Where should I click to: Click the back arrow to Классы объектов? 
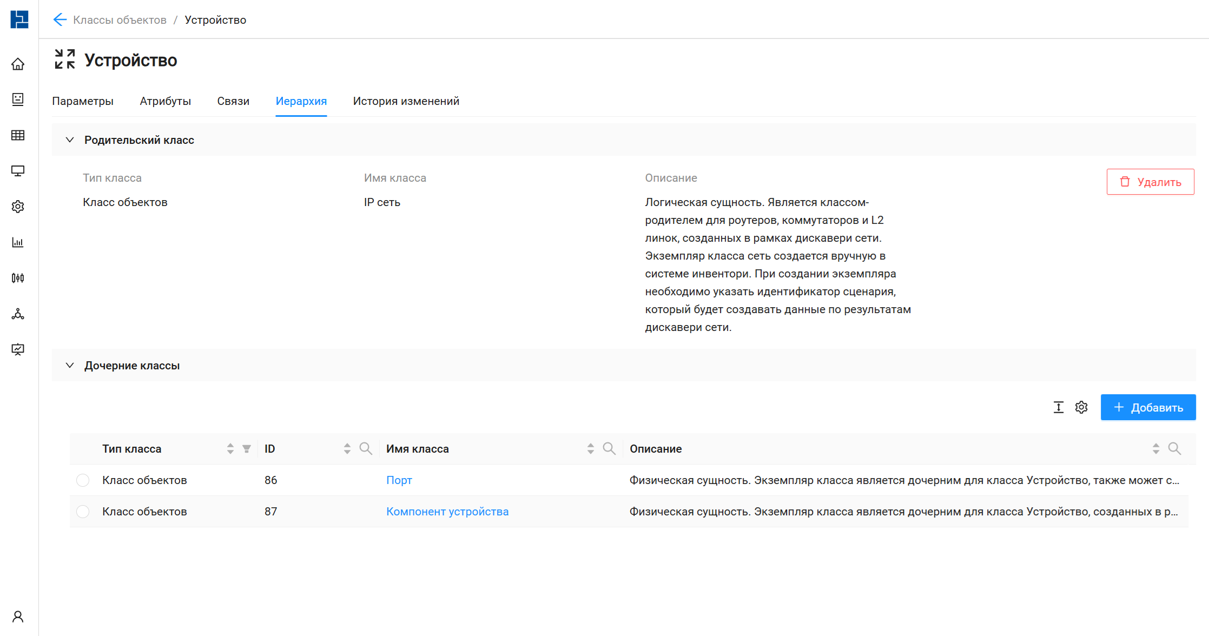click(x=60, y=20)
